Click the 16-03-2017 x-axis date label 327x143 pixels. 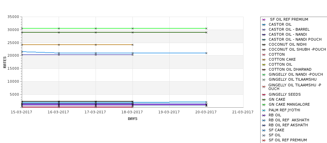pyautogui.click(x=58, y=112)
